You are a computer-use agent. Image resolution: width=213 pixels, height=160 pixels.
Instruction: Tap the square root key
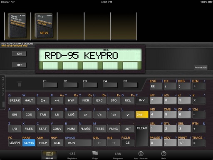pos(99,115)
